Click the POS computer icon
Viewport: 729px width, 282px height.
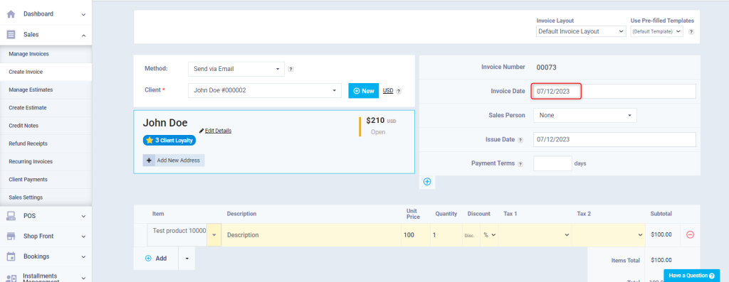11,216
